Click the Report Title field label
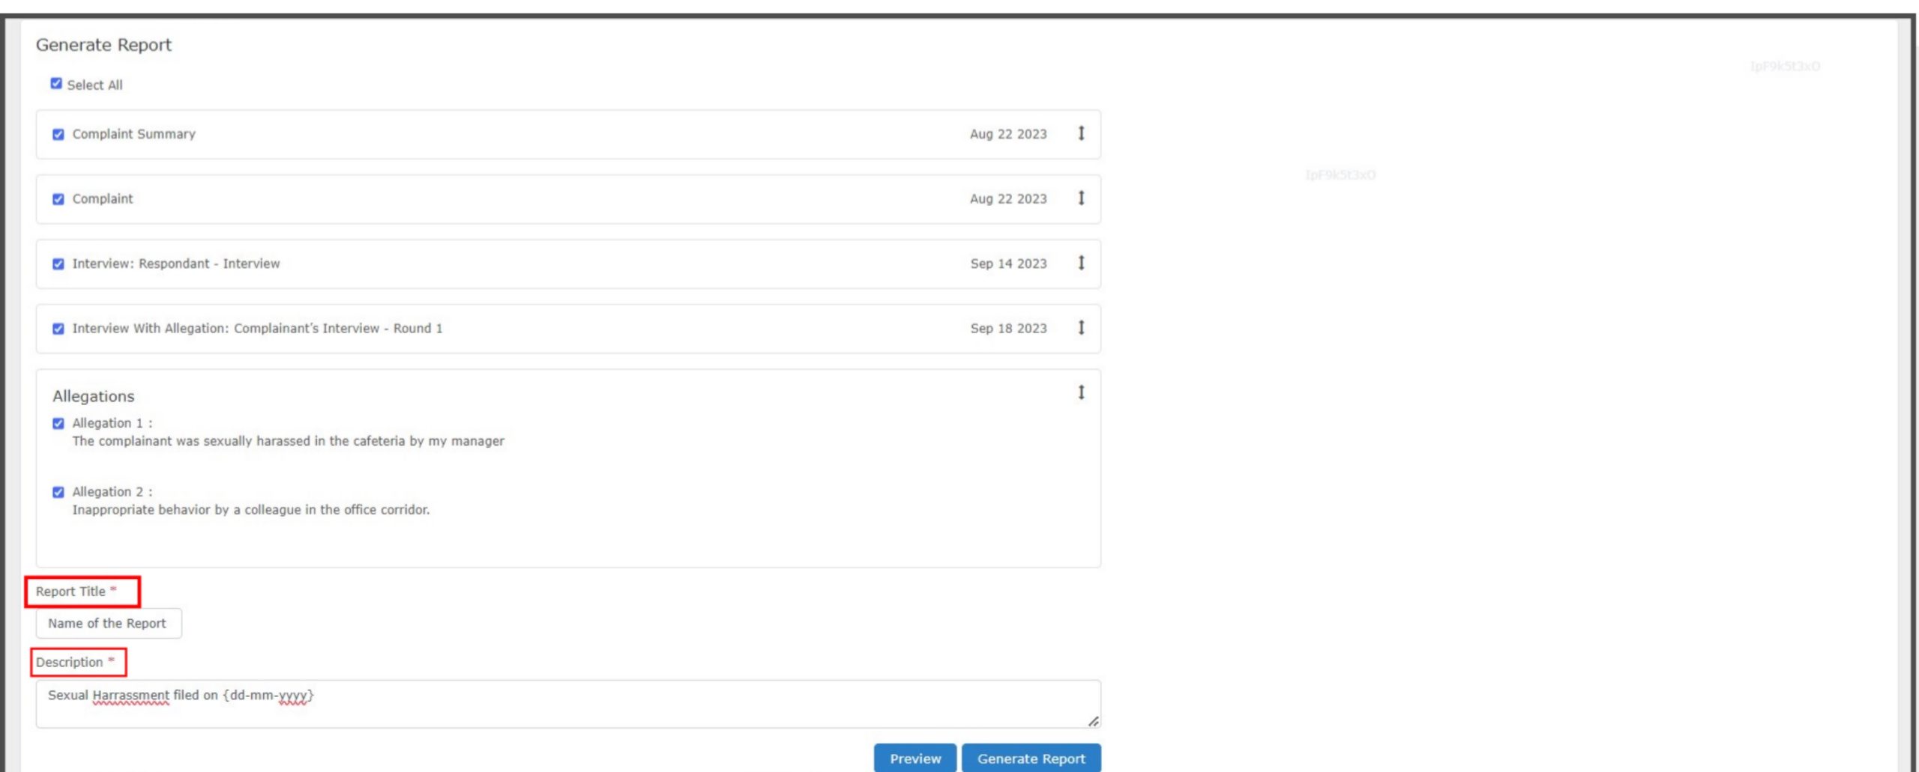The height and width of the screenshot is (772, 1919). pyautogui.click(x=76, y=592)
